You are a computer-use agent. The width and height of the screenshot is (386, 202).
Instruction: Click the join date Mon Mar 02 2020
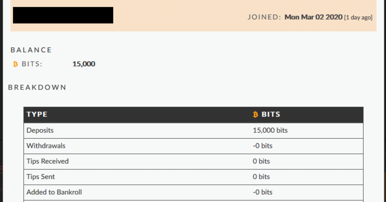[x=313, y=17]
